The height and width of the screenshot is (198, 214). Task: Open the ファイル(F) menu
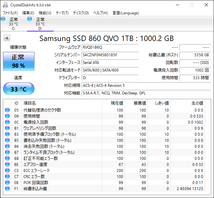[x=10, y=13]
